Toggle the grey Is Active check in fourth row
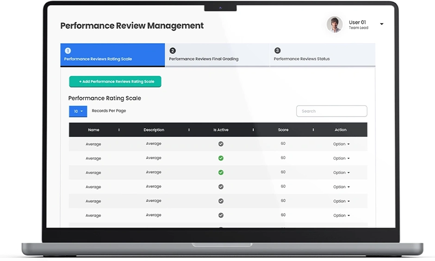This screenshot has width=435, height=261. pos(221,186)
